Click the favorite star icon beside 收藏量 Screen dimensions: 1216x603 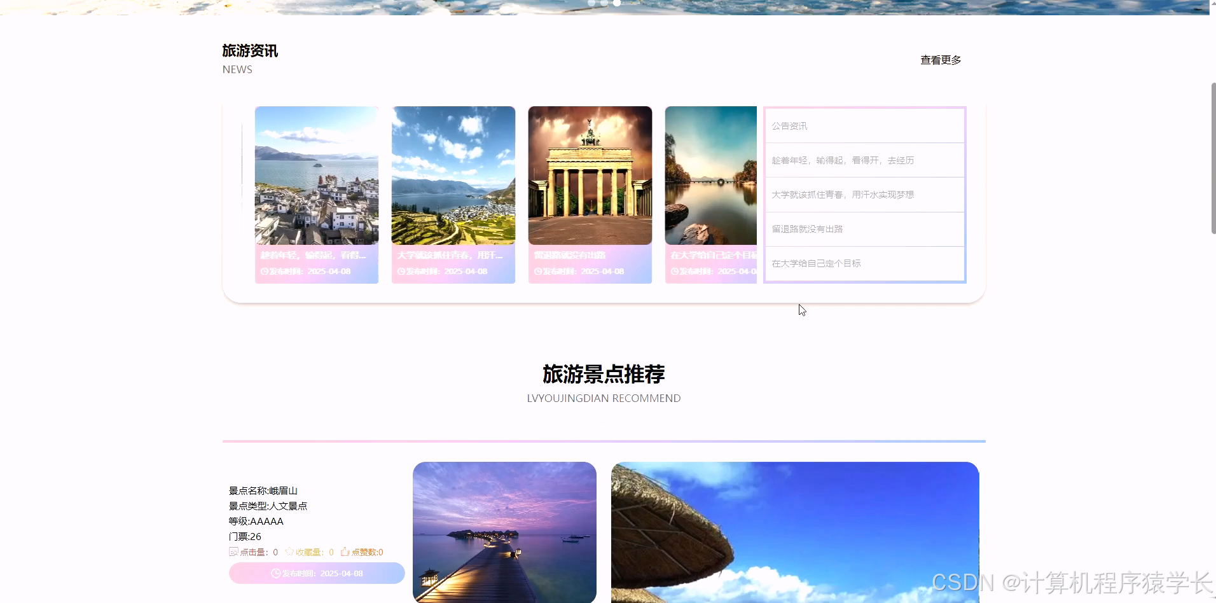289,552
